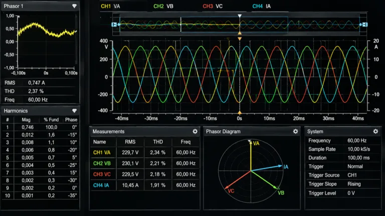Click the Phasor 1 THD value 2,37 %
The height and width of the screenshot is (216, 385).
click(x=36, y=91)
